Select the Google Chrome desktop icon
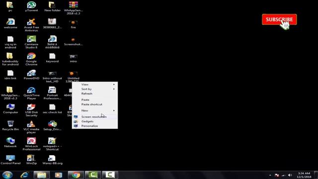Image resolution: width=318 pixels, height=179 pixels. [x=31, y=59]
